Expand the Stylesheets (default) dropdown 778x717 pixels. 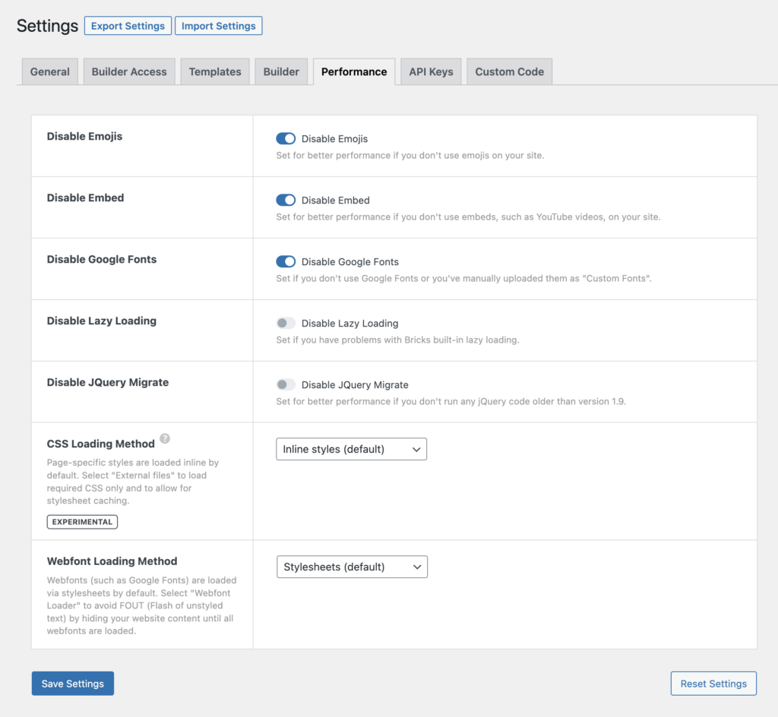tap(352, 567)
